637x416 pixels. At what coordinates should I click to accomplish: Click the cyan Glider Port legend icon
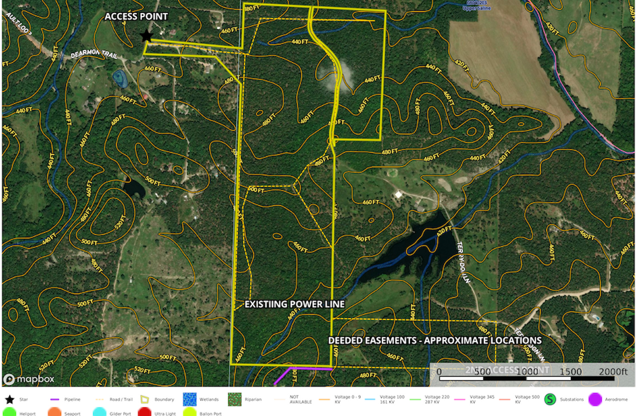pyautogui.click(x=99, y=412)
